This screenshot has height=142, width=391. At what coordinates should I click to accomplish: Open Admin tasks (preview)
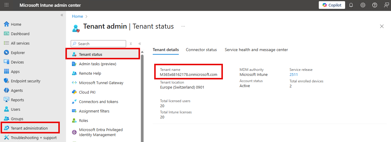pos(97,64)
